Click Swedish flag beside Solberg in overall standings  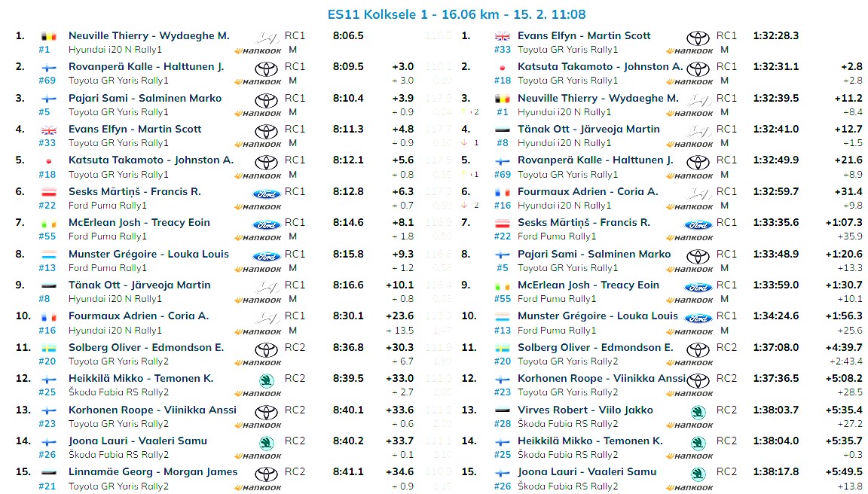[x=503, y=348]
